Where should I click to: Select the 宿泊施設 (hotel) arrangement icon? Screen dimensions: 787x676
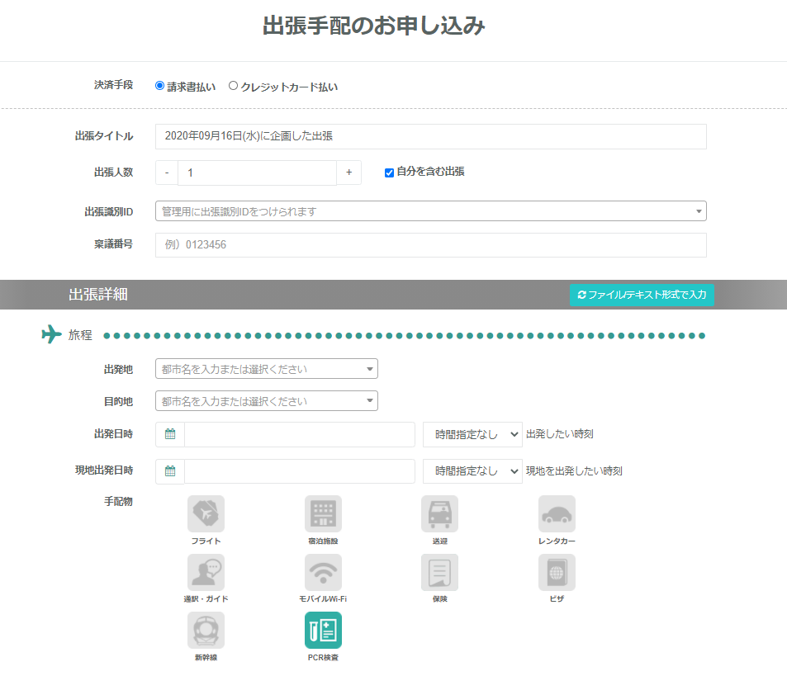(x=323, y=513)
